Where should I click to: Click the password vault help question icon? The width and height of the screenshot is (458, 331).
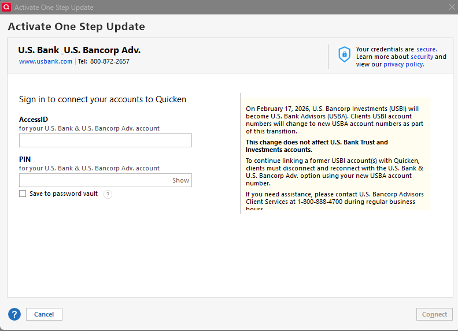(108, 195)
